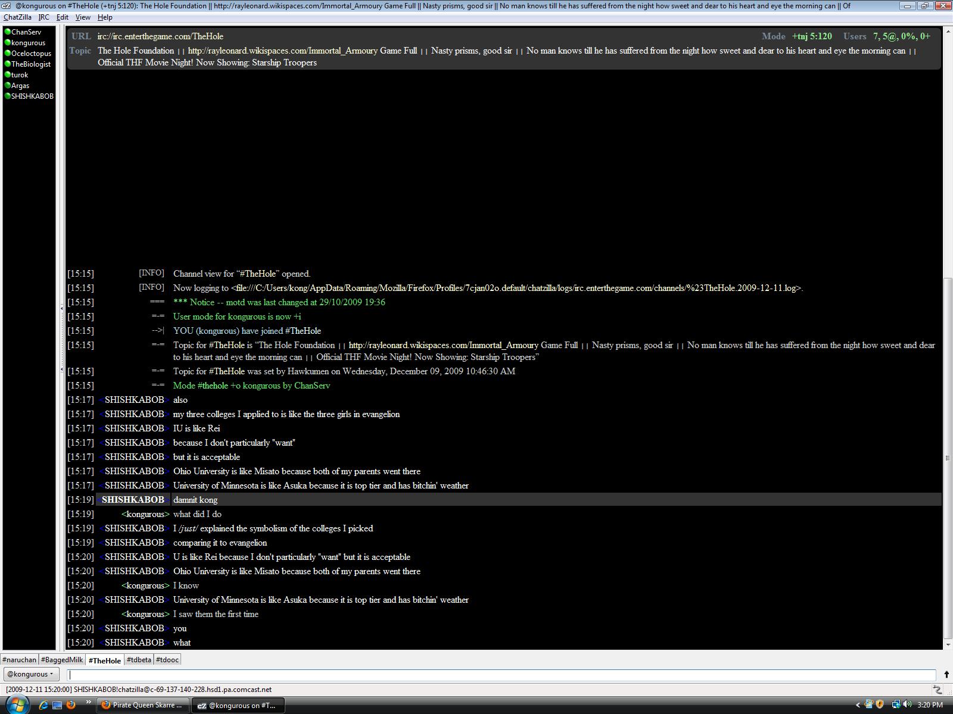This screenshot has width=953, height=714.
Task: Launch Firefox from Quick Launch
Action: click(71, 705)
